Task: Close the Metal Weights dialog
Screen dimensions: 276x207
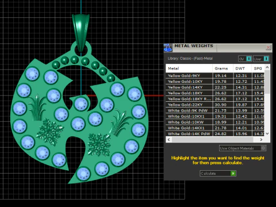Action: coord(268,47)
